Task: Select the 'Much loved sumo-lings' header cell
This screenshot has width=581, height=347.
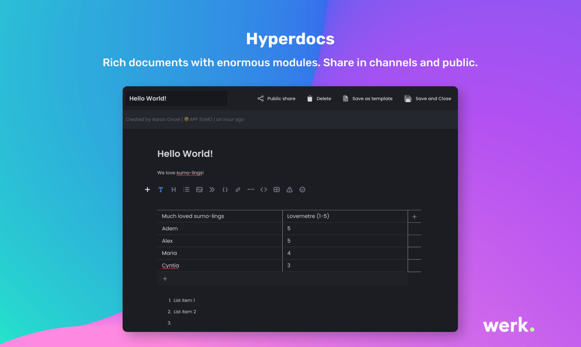Action: coord(220,216)
